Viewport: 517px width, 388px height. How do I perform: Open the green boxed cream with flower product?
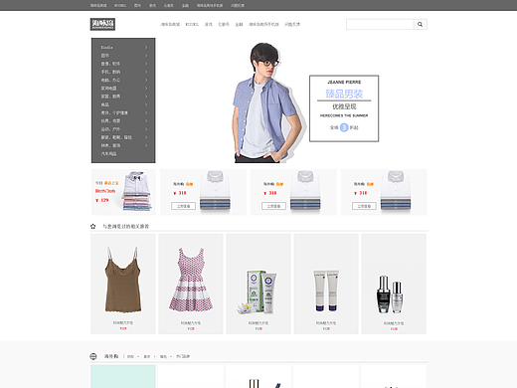coord(258,284)
